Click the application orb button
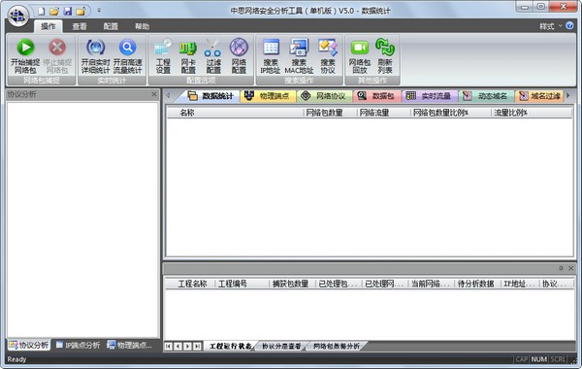Viewport: 582px width, 369px height. [x=17, y=16]
